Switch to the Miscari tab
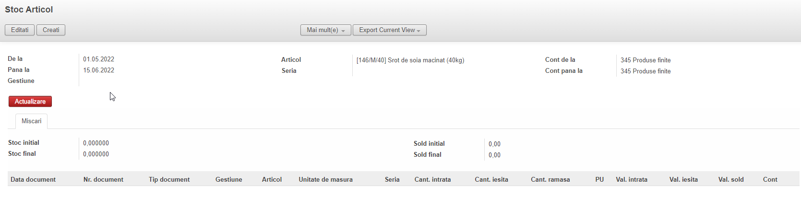This screenshot has height=198, width=801. pyautogui.click(x=32, y=121)
